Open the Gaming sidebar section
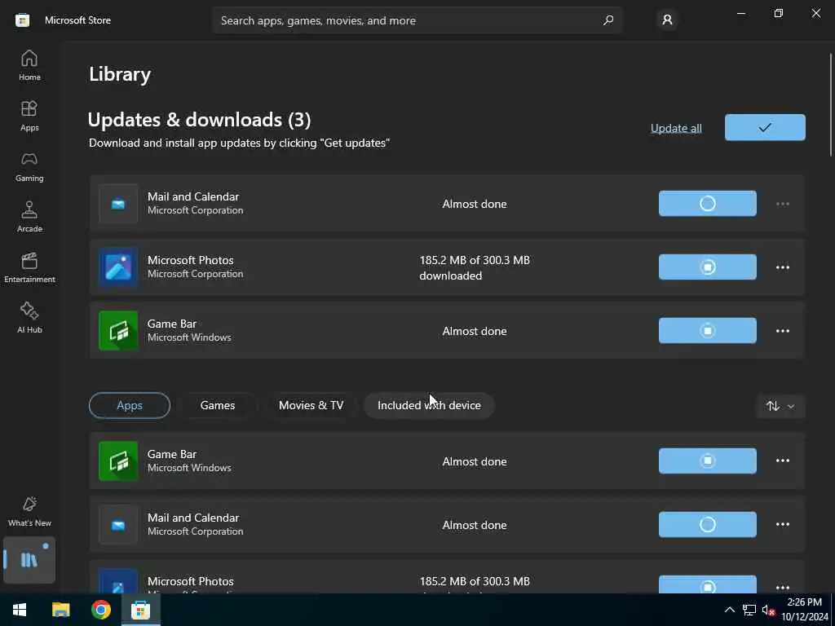This screenshot has width=835, height=626. pos(29,166)
